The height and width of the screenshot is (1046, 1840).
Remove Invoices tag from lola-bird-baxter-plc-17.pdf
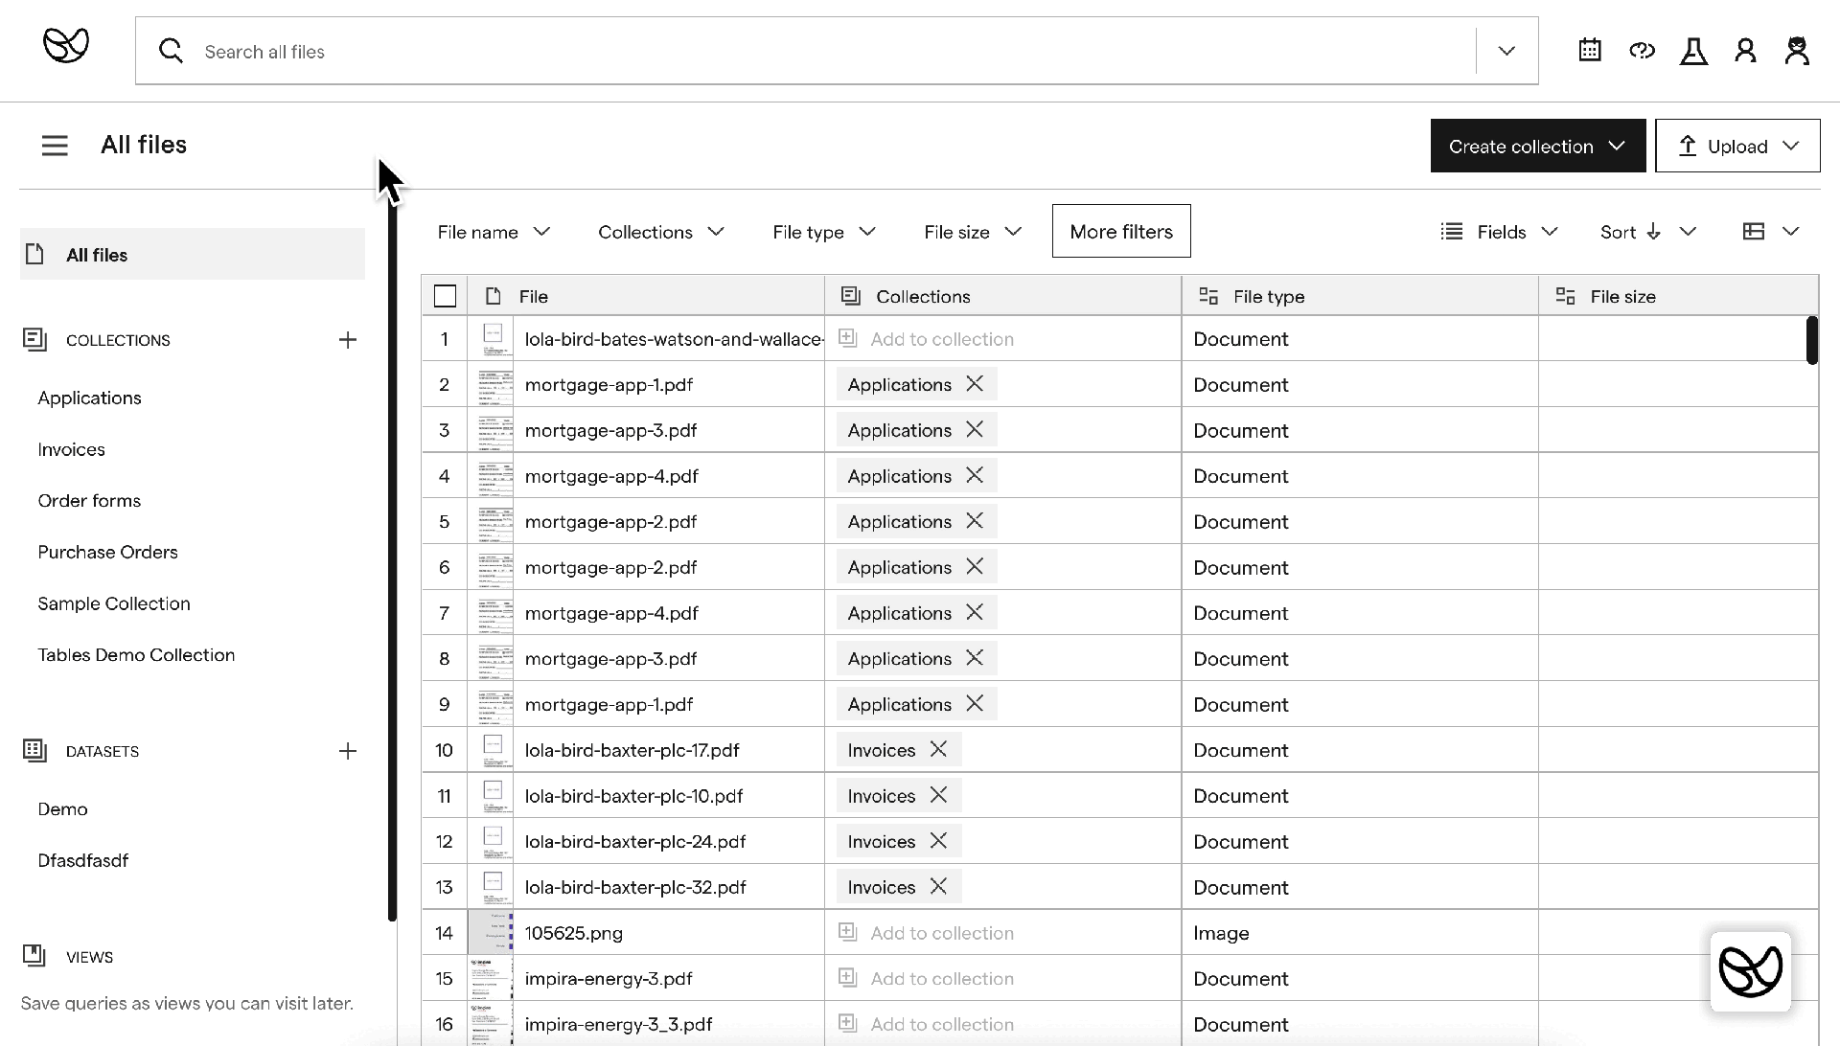(x=938, y=750)
